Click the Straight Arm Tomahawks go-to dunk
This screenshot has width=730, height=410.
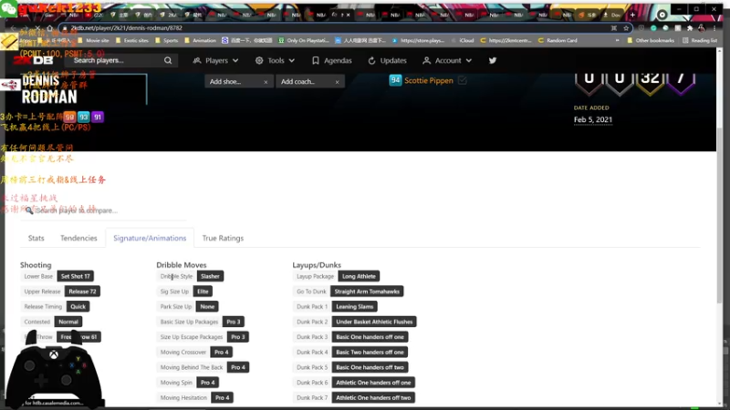click(x=367, y=292)
